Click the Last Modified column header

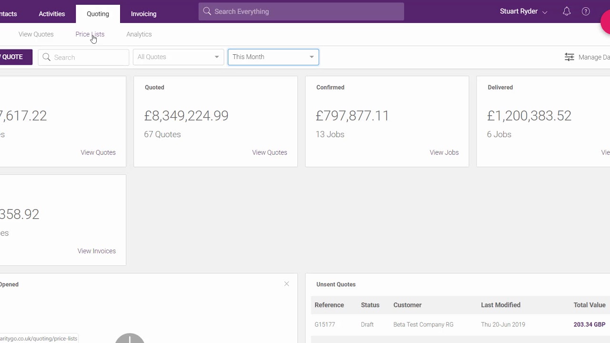point(500,305)
